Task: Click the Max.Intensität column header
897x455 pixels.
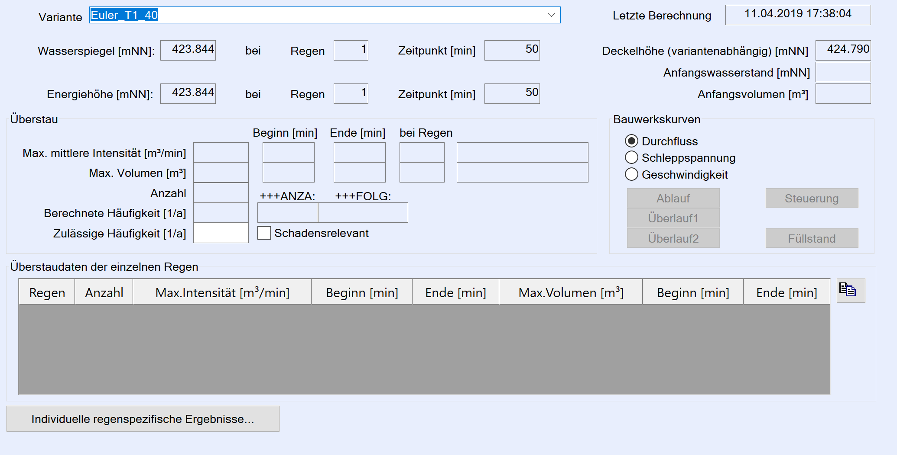Action: (x=222, y=292)
